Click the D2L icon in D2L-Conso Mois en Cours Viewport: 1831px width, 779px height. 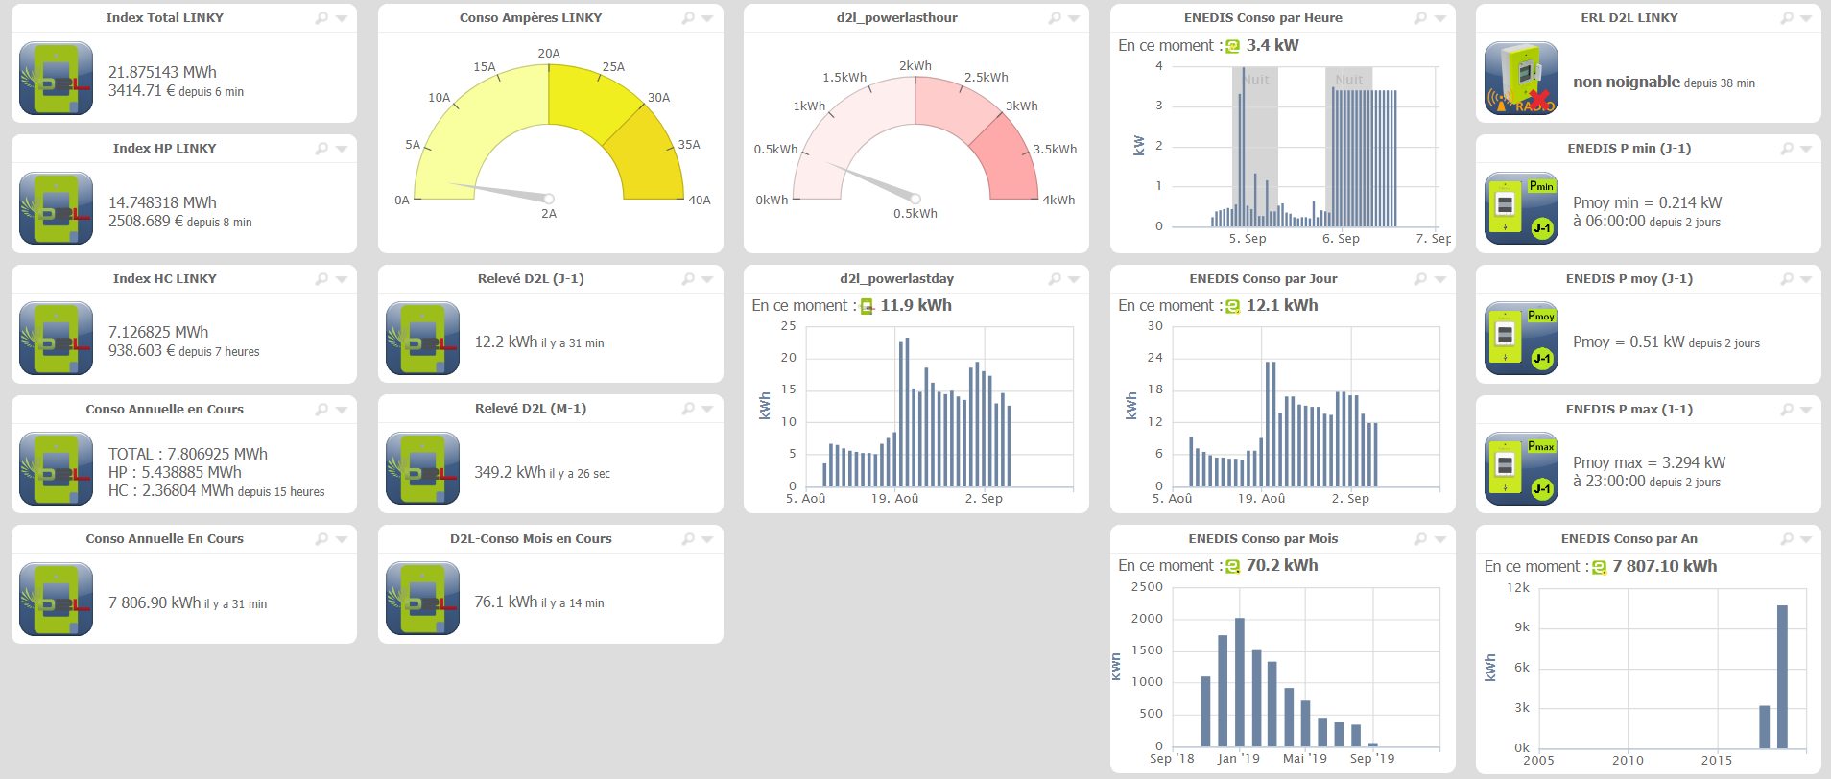pyautogui.click(x=423, y=600)
